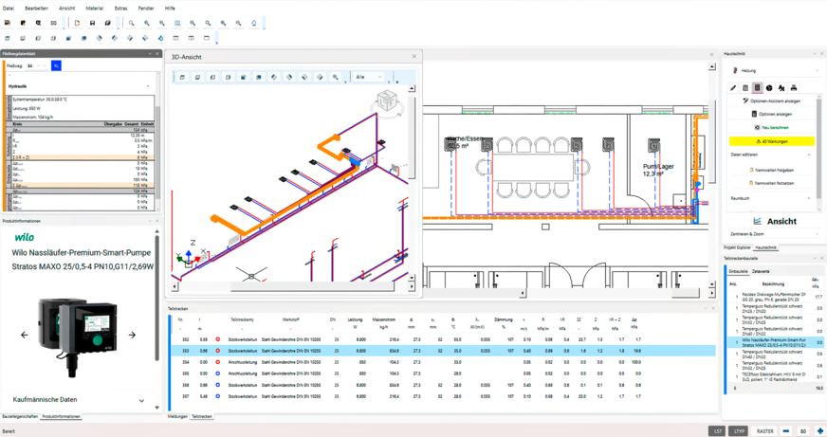
Task: Show previous pump product image with left arrow
Action: click(25, 335)
